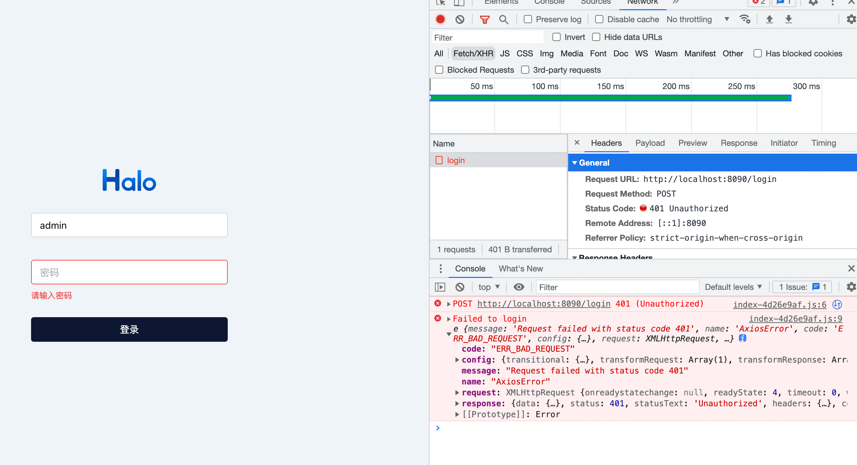Toggle the network filter funnel icon
This screenshot has height=465, width=857.
[484, 19]
